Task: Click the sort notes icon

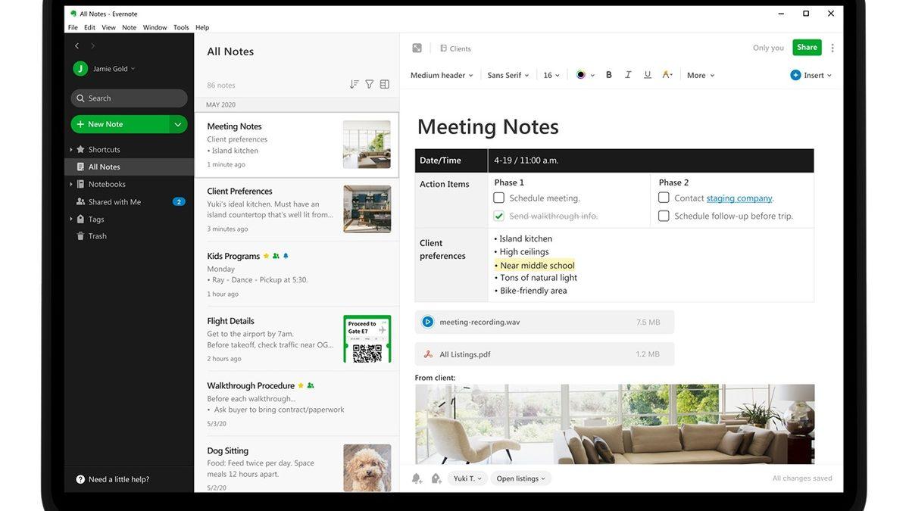Action: [x=354, y=85]
